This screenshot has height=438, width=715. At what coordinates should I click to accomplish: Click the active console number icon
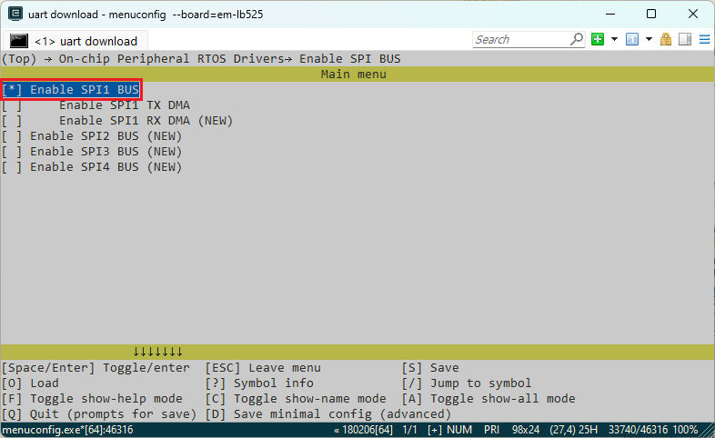[x=632, y=40]
